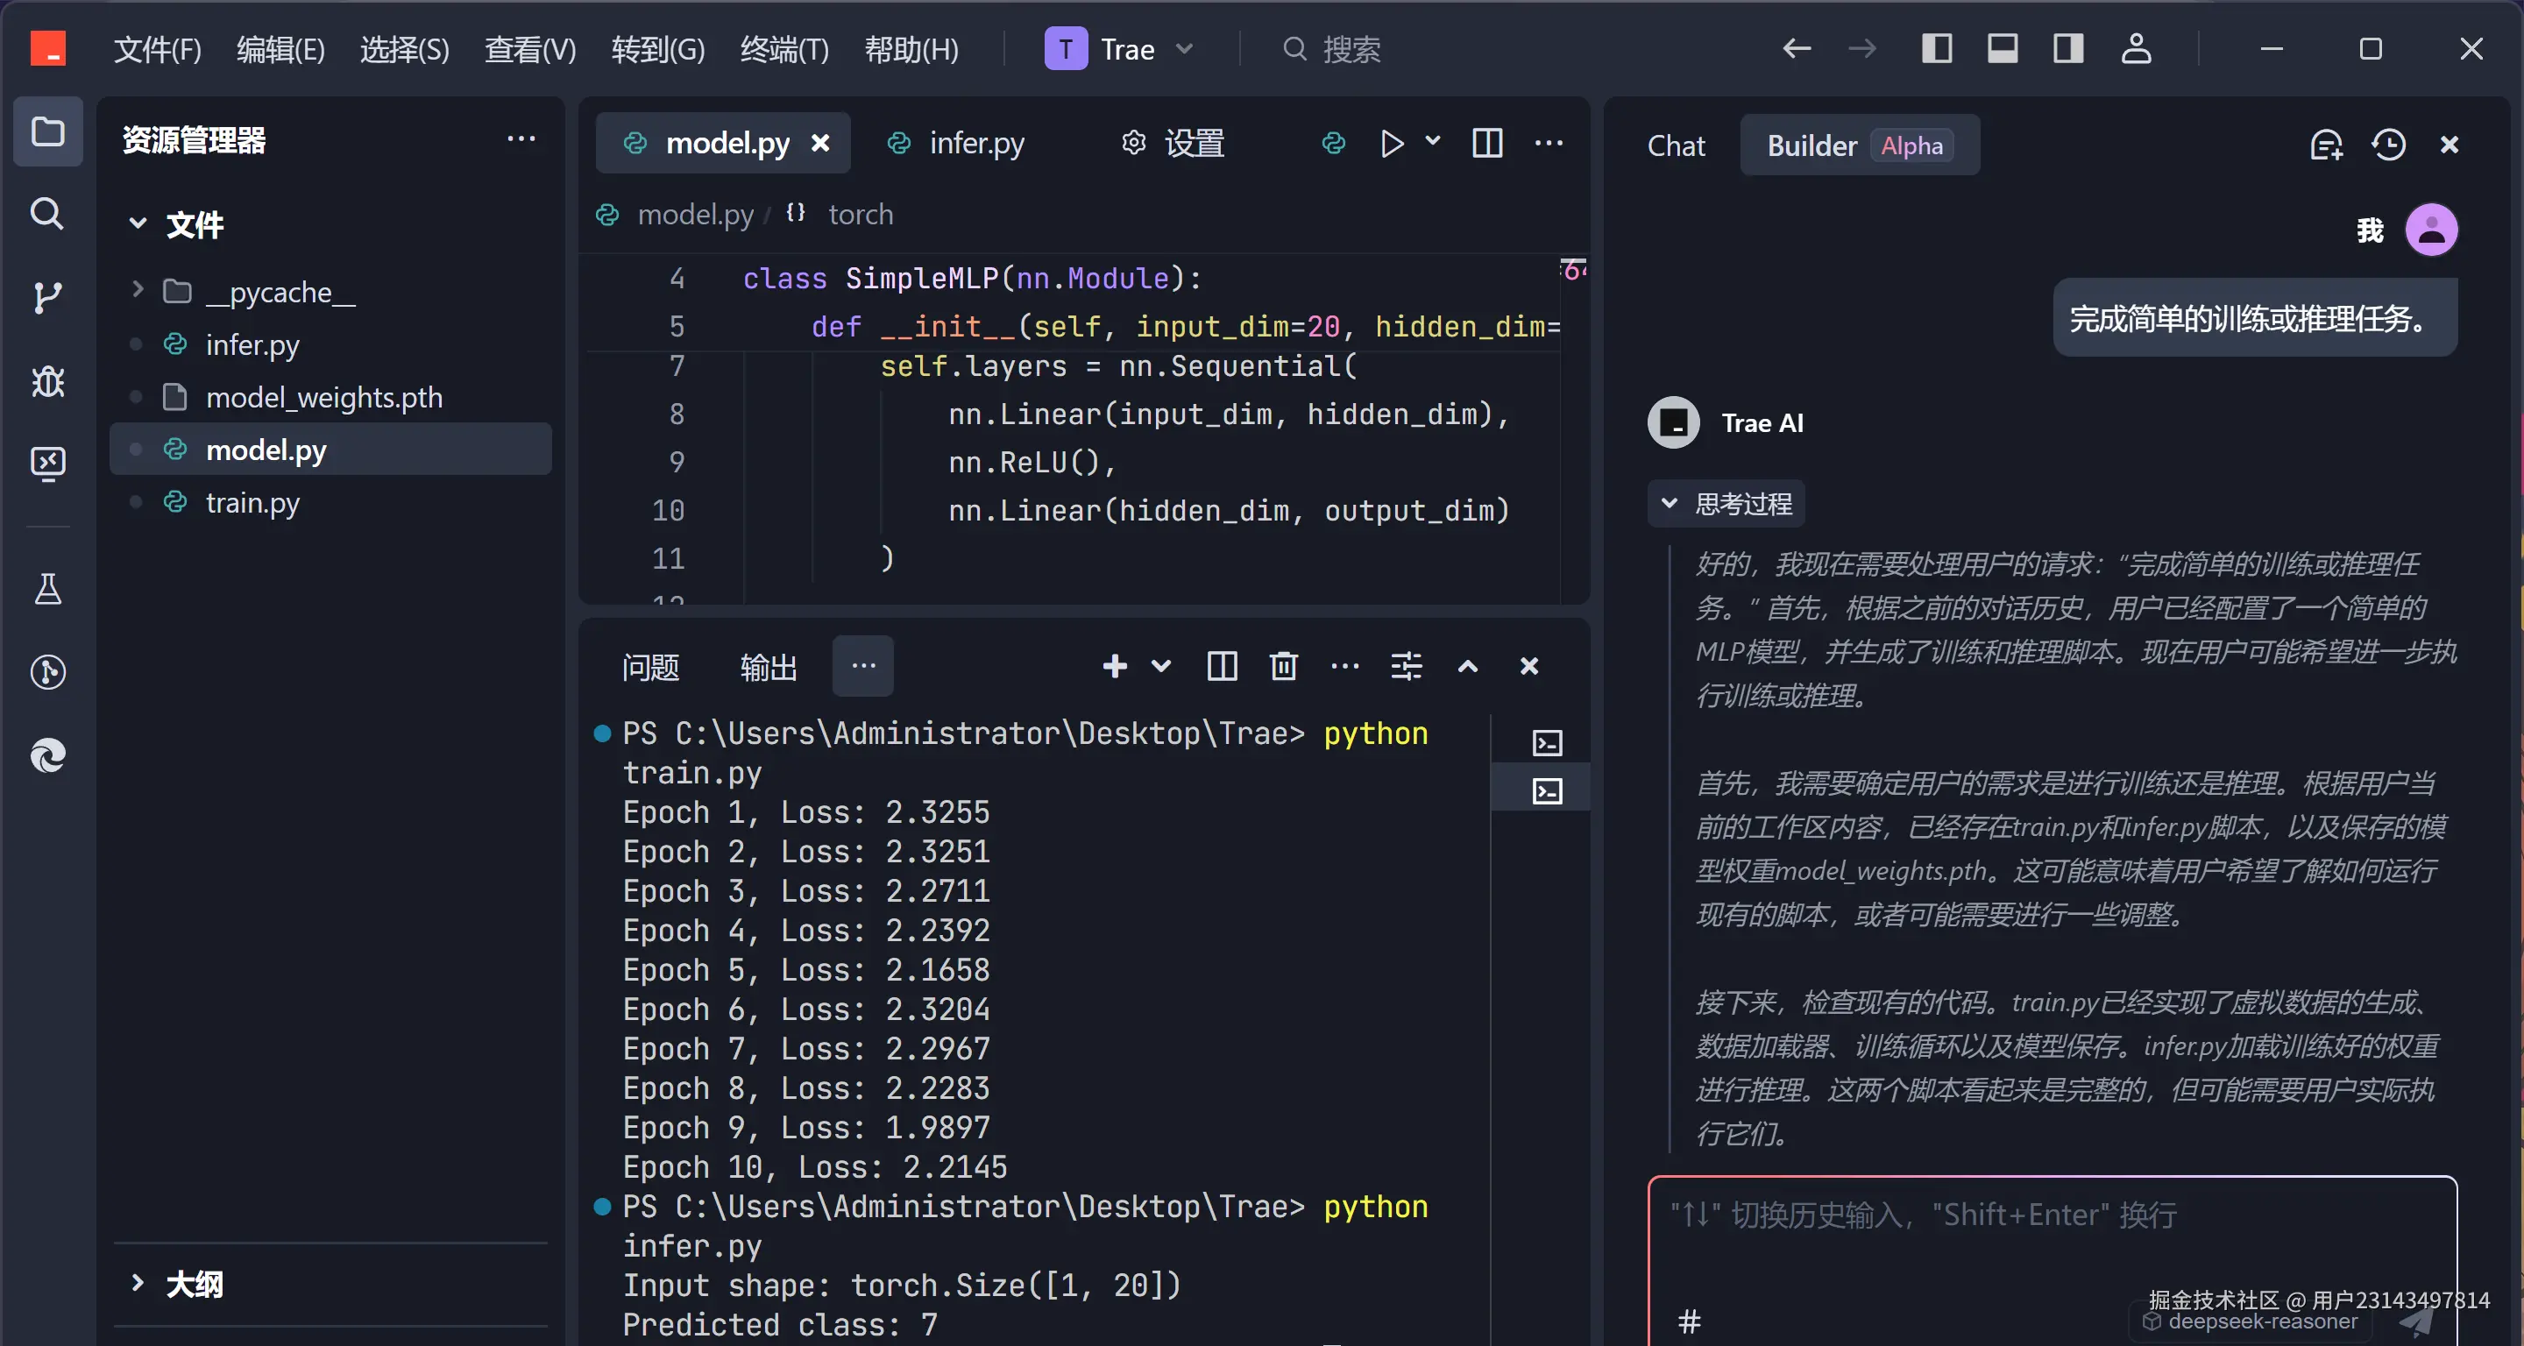This screenshot has width=2524, height=1346.
Task: Open the remote explorer monitor icon
Action: click(x=48, y=464)
